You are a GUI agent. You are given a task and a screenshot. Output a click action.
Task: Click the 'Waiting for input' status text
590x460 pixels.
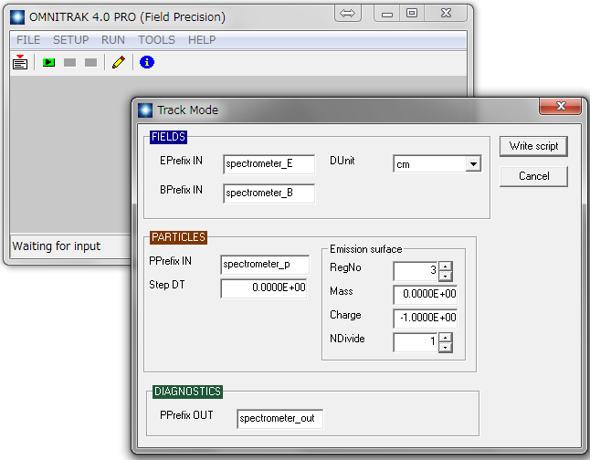(x=56, y=246)
